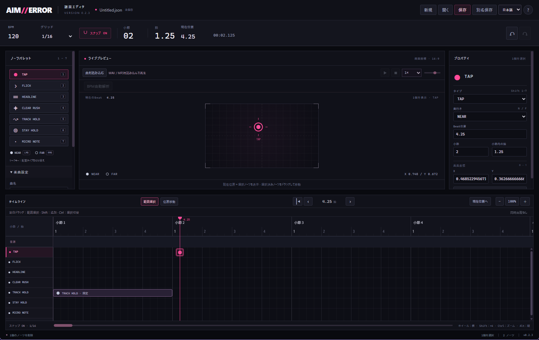Screen dimensions: 539x340
Task: Click the redo arrow button
Action: point(525,34)
